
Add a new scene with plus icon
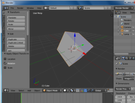(106, 8)
